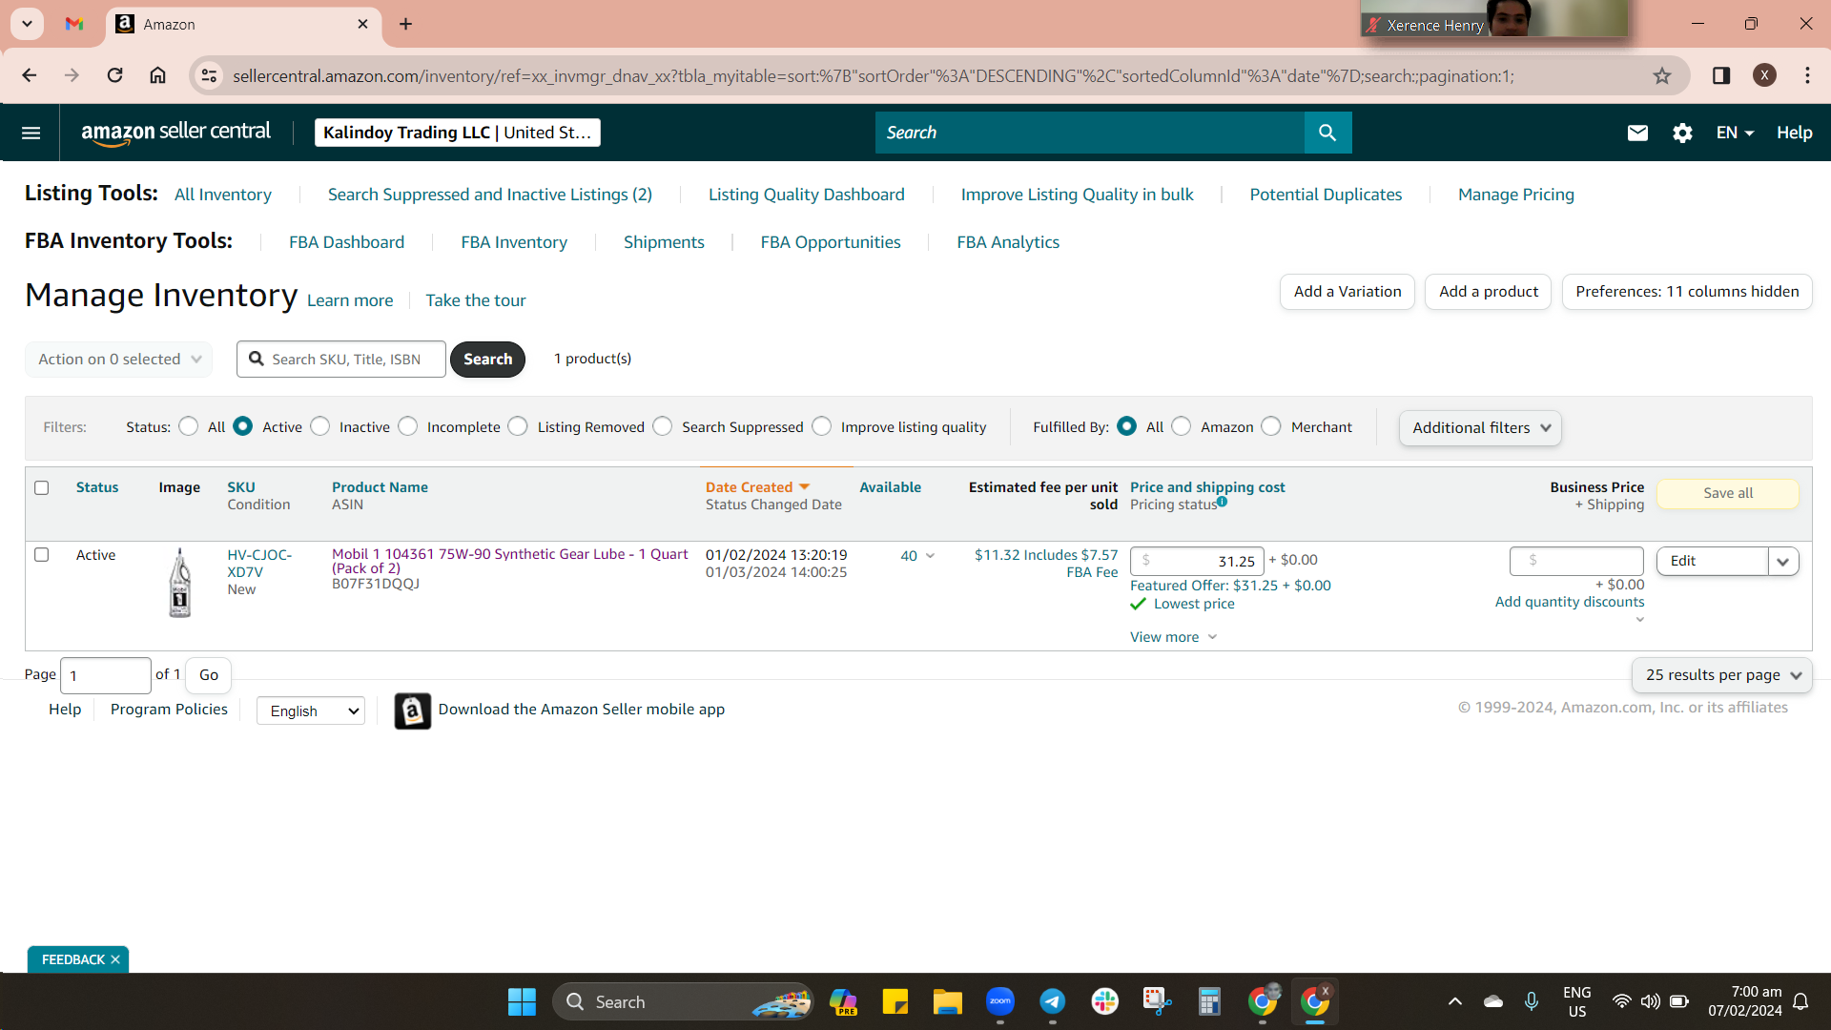Go back using the browser back arrow
Screen dimensions: 1831x1030
(30, 75)
